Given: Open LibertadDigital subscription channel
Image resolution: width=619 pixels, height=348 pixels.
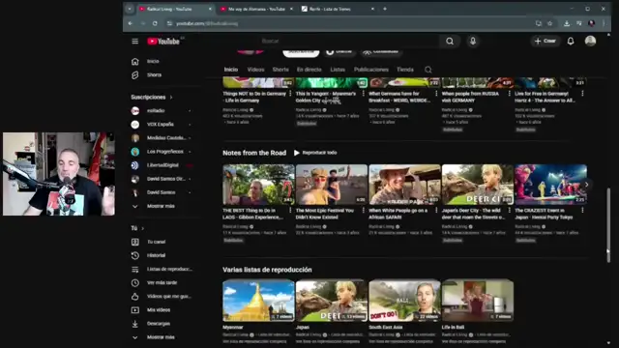Looking at the screenshot, I should [162, 165].
